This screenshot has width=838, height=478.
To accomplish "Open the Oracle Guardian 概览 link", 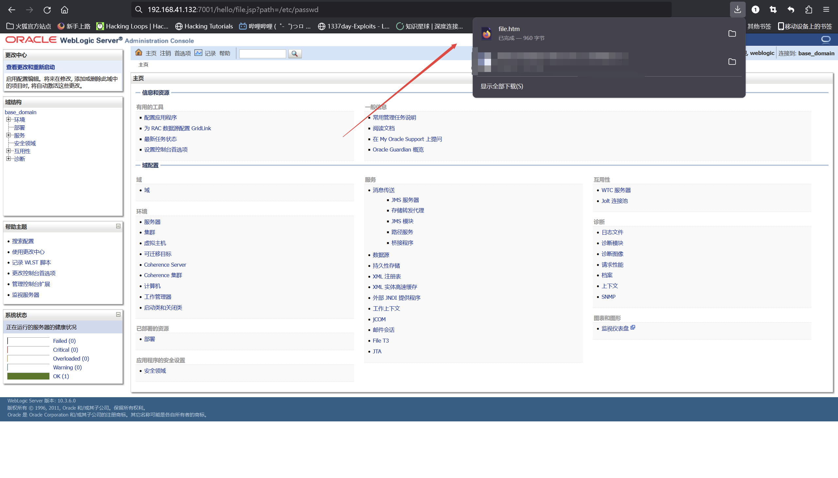I will 398,150.
